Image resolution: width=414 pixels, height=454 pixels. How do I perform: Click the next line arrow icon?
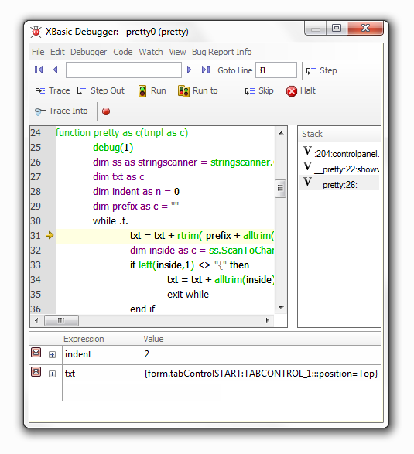[x=189, y=70]
